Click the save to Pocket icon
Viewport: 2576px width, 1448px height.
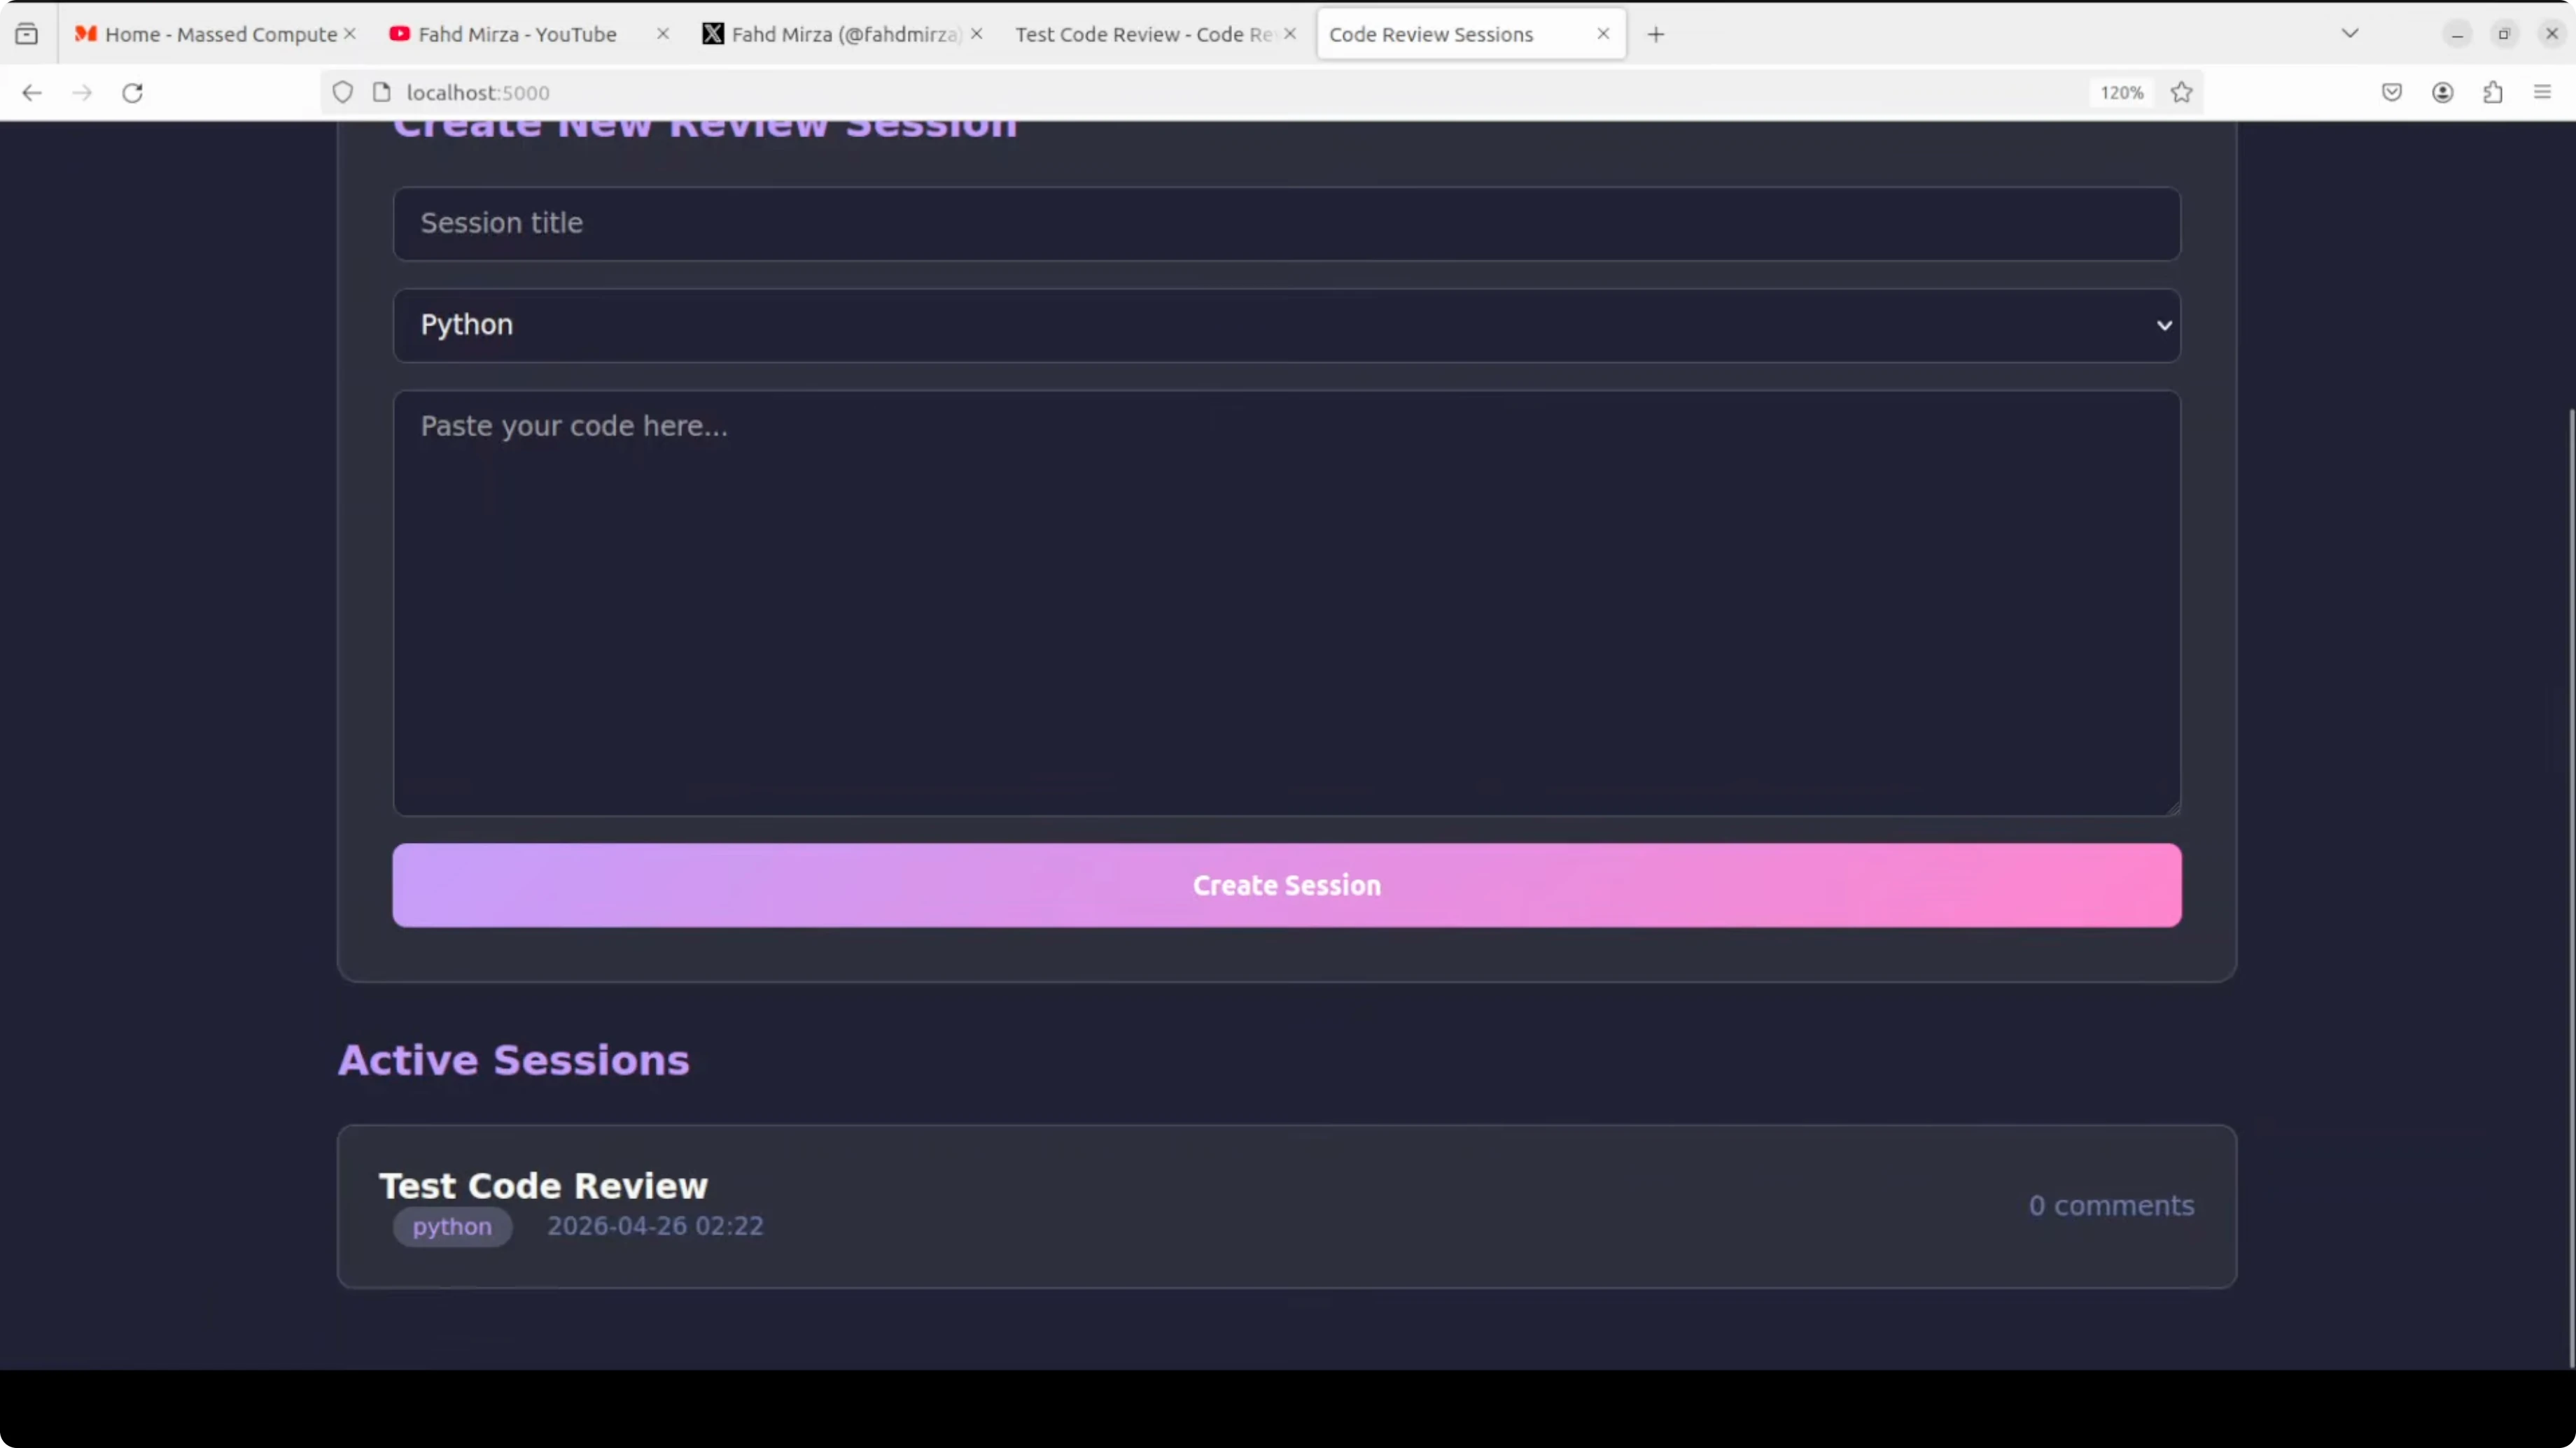pos(2391,93)
